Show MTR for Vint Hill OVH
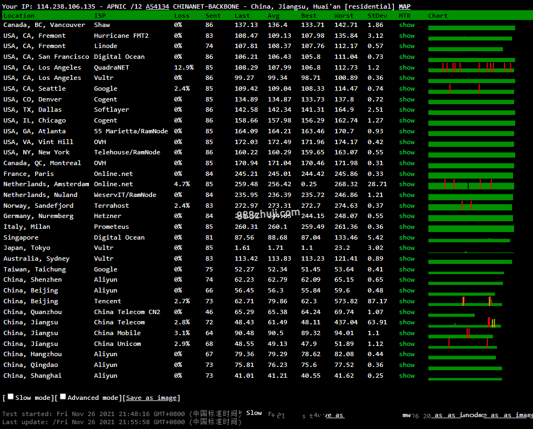 (407, 142)
